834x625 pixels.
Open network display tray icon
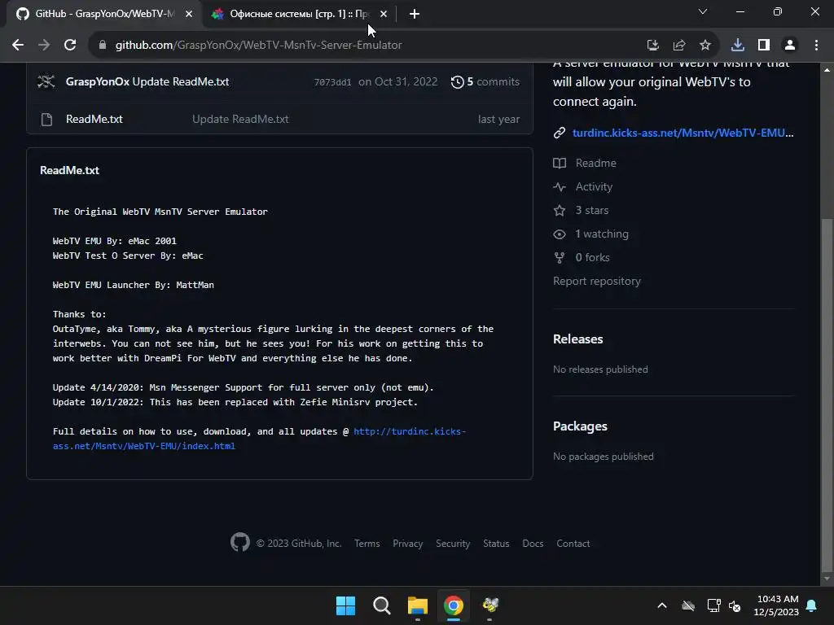tap(713, 605)
